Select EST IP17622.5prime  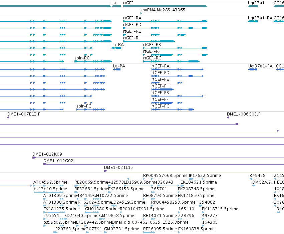tap(205, 176)
